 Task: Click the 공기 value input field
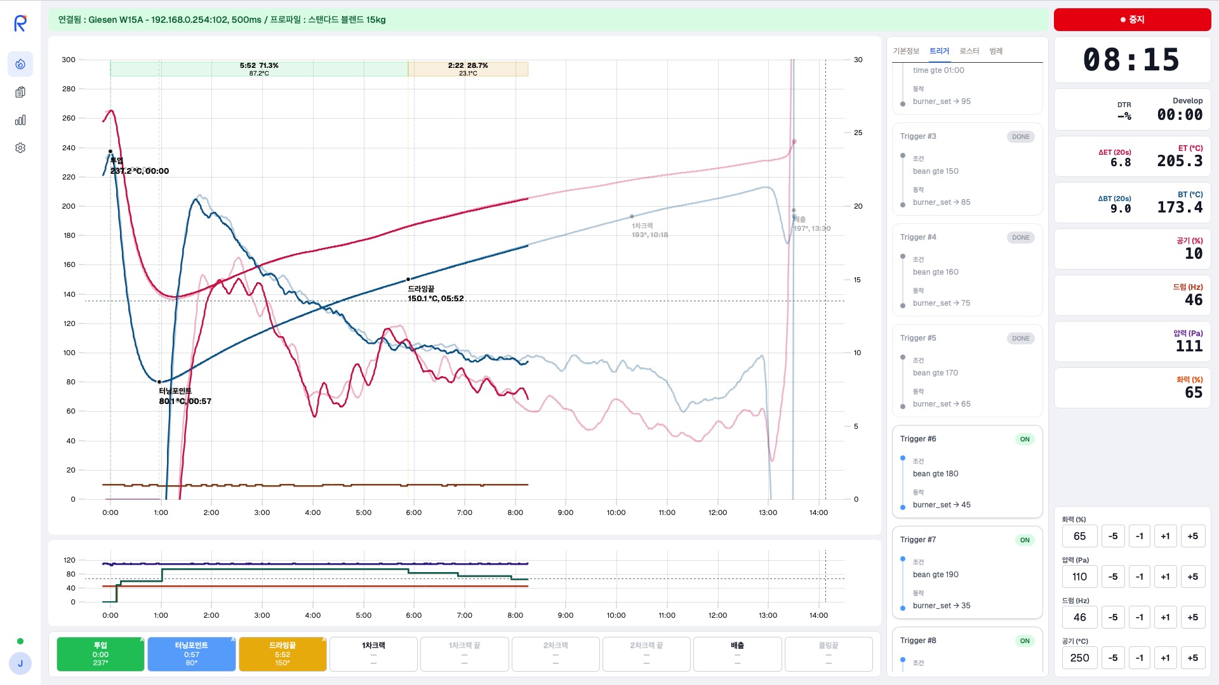tap(1079, 658)
